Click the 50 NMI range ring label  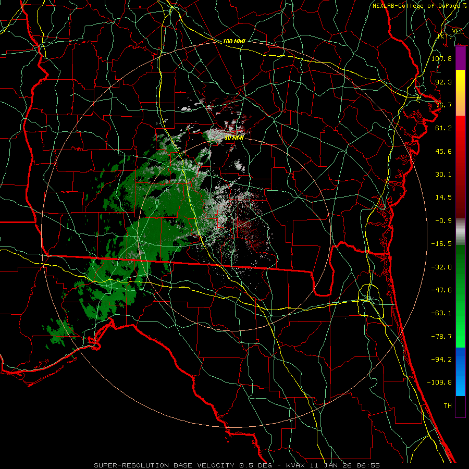[x=234, y=138]
